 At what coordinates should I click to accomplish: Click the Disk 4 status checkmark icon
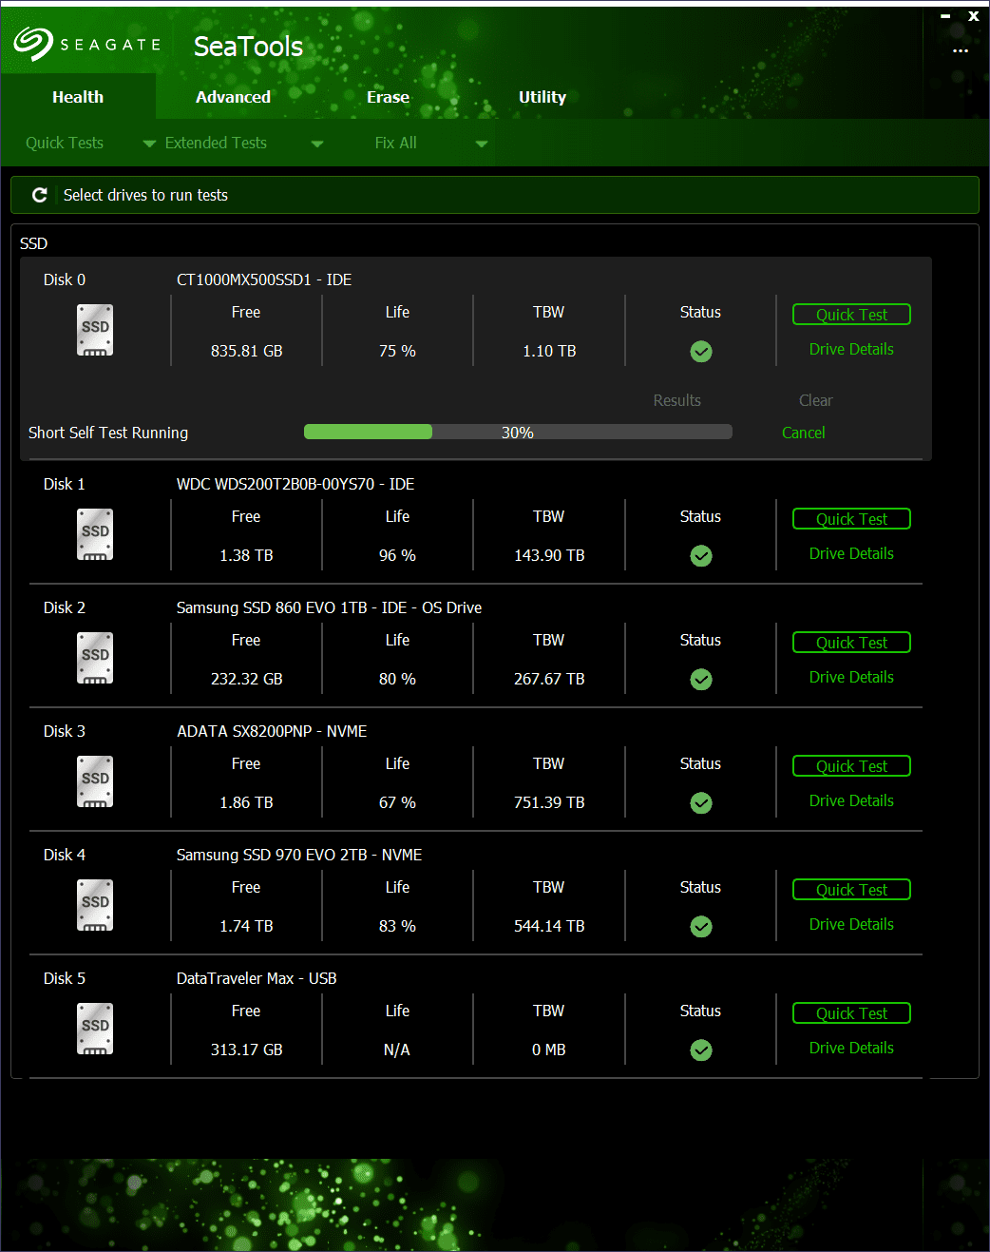coord(701,927)
